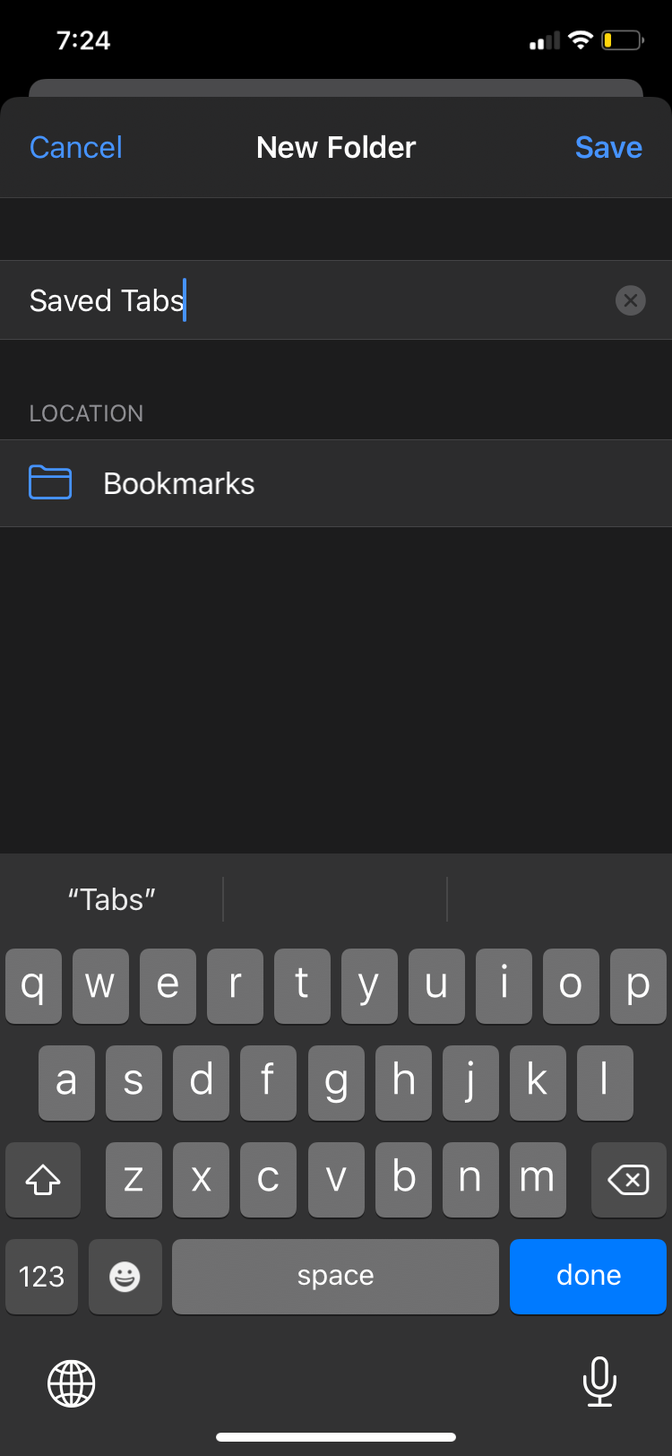Tap the New Folder title

(x=336, y=147)
